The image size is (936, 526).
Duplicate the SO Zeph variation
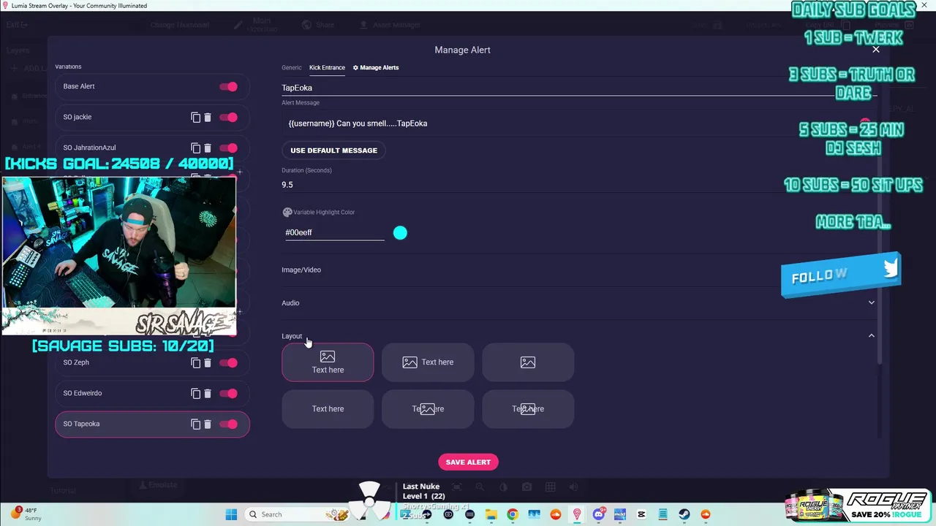pyautogui.click(x=195, y=362)
